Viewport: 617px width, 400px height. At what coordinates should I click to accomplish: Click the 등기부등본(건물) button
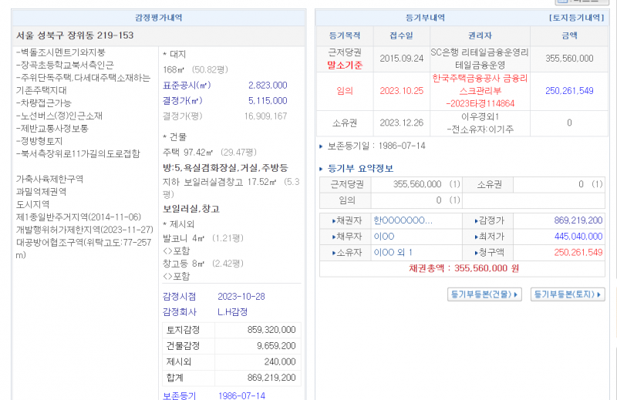click(x=484, y=294)
